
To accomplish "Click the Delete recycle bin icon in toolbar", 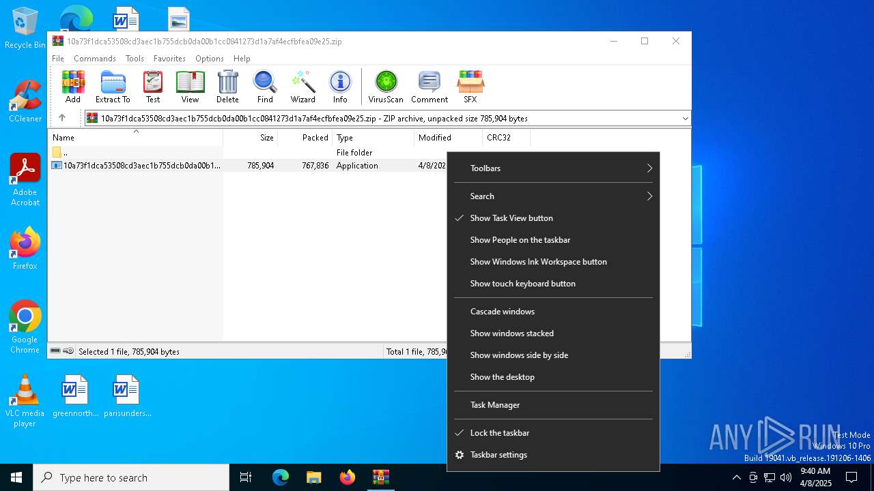I will click(x=227, y=87).
